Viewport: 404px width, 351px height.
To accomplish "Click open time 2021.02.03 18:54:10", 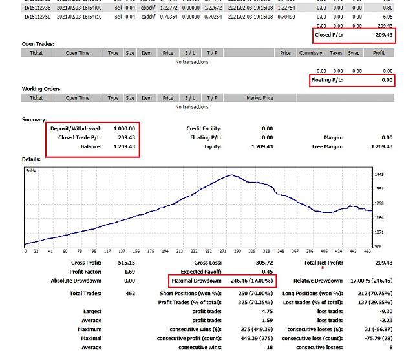I will click(79, 17).
